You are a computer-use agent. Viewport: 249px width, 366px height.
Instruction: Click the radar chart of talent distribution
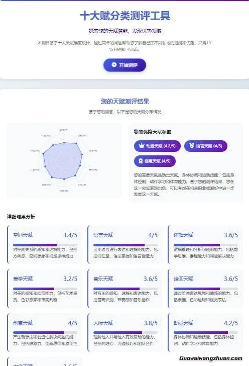point(64,160)
